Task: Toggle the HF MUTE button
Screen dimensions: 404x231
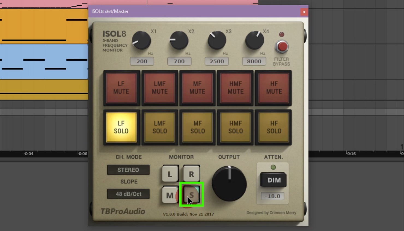Action: tap(274, 88)
